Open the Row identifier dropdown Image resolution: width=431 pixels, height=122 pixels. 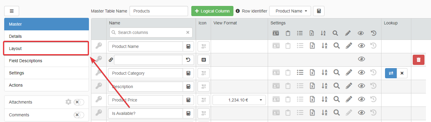click(290, 11)
